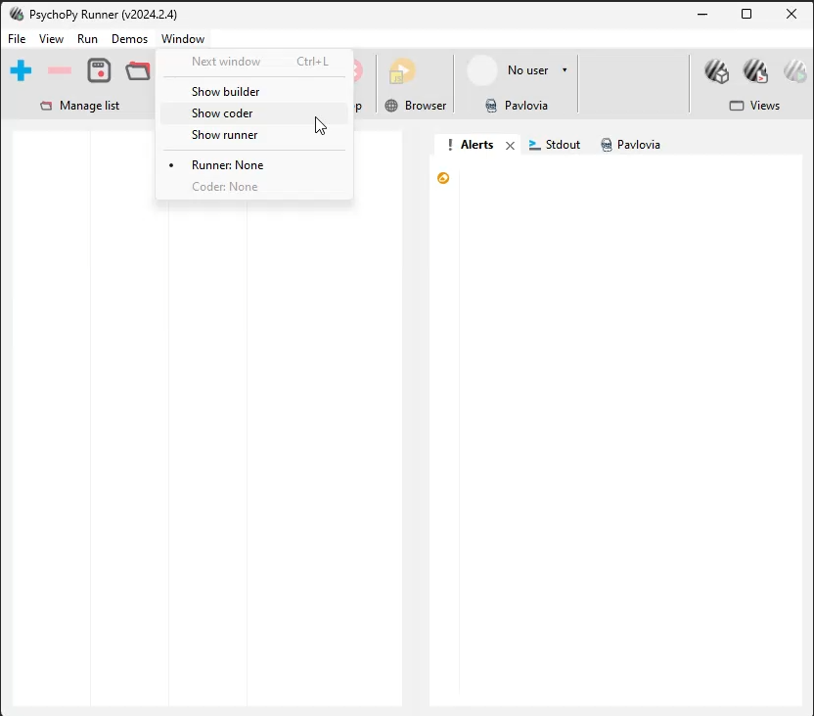Screen dimensions: 814x716
Task: Click the open folder icon in toolbar
Action: pos(138,71)
